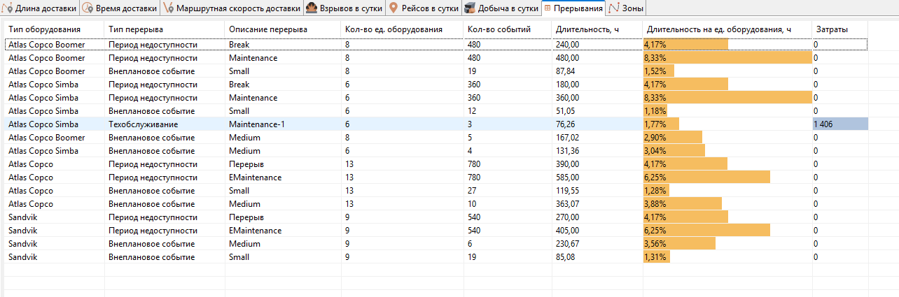Click the Зоны tab icon

(614, 8)
